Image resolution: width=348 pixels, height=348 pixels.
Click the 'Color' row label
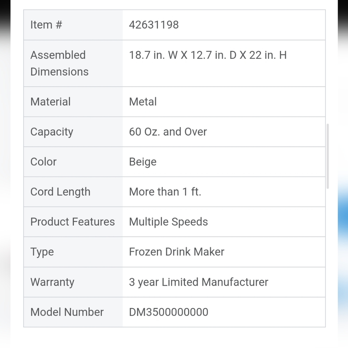coord(43,162)
